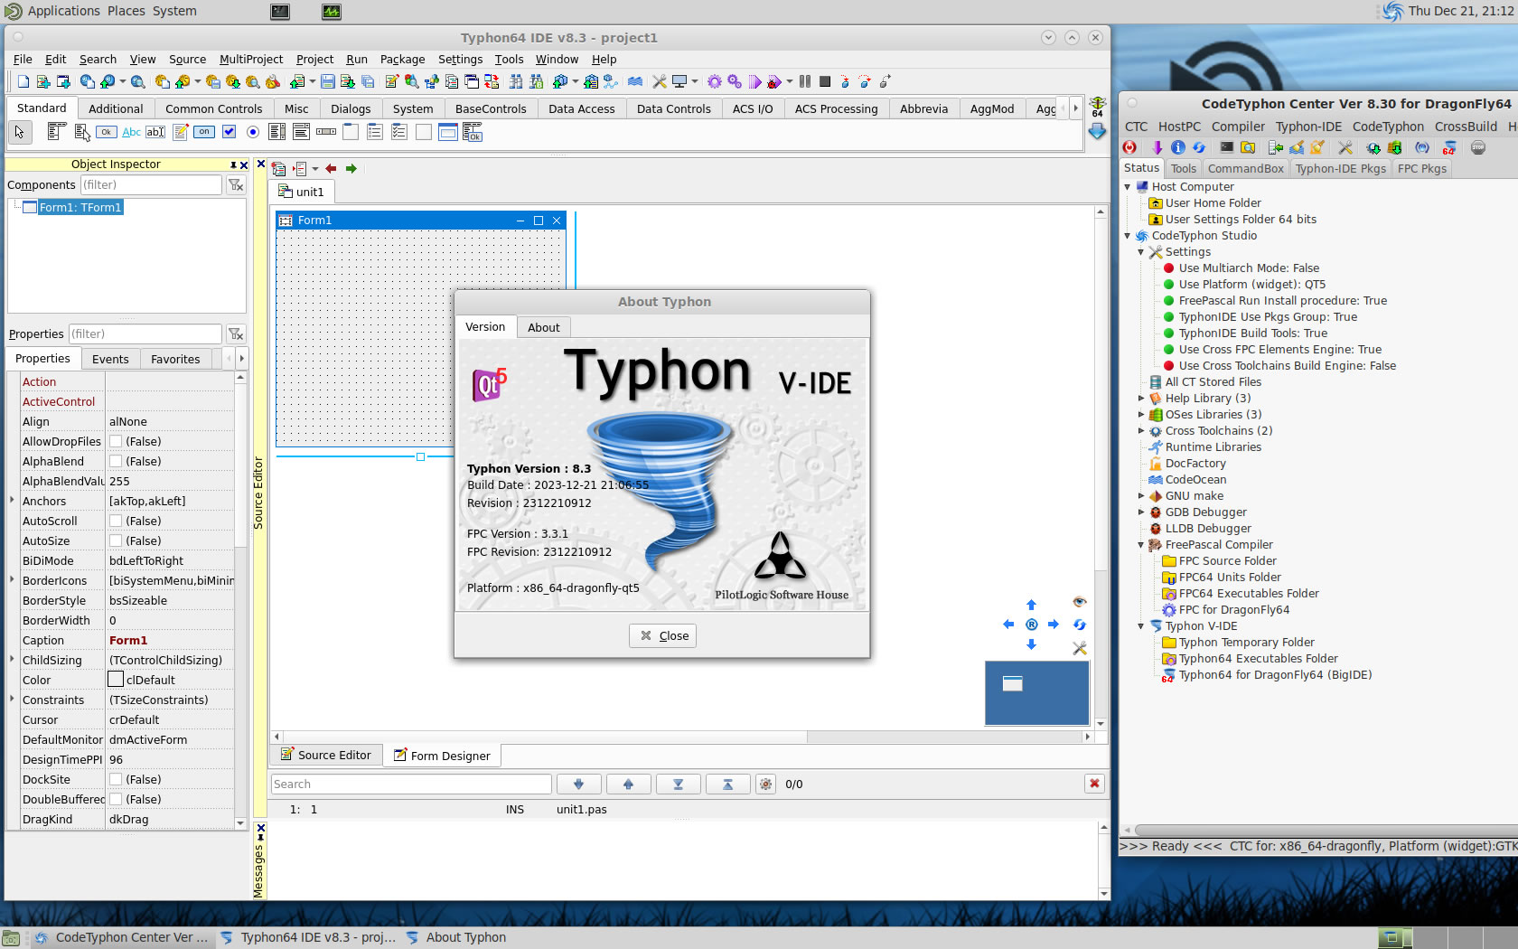Collapse the FreePascal Compiler node

pyautogui.click(x=1141, y=545)
